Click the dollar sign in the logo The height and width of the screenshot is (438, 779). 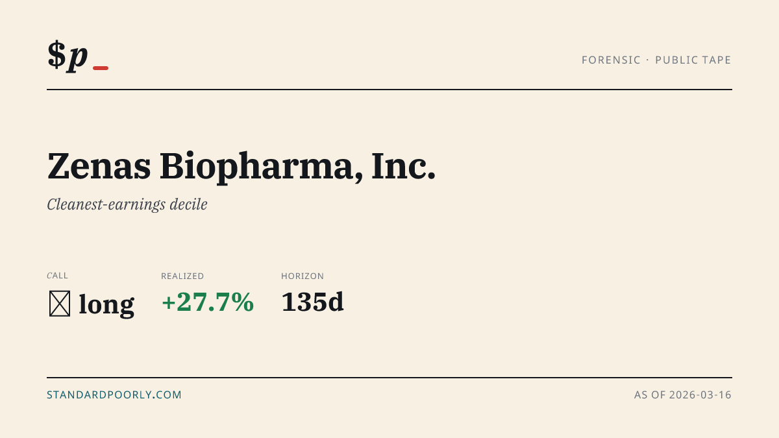[56, 55]
